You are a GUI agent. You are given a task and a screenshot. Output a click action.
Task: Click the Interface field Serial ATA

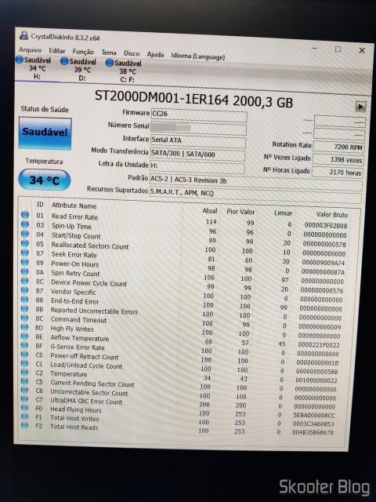(x=198, y=141)
